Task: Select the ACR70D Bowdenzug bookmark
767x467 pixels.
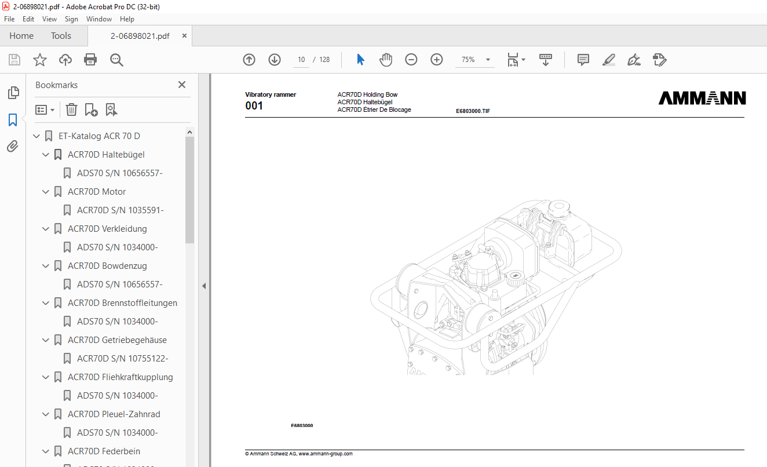Action: [107, 266]
